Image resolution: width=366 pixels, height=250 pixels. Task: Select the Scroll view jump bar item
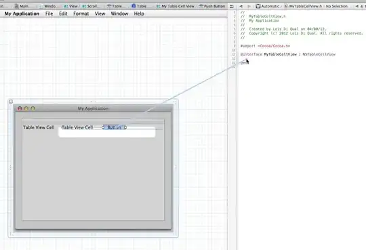pos(91,6)
